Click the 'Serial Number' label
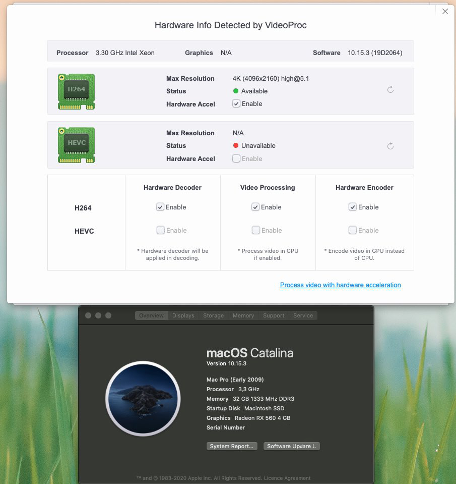Screen dimensions: 456x484 tap(226, 427)
